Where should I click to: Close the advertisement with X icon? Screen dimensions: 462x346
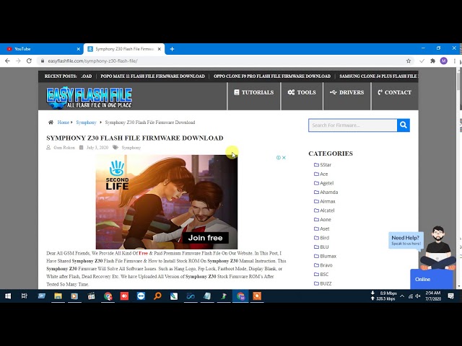284,158
